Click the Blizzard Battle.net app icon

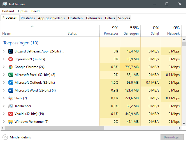coord(11,51)
